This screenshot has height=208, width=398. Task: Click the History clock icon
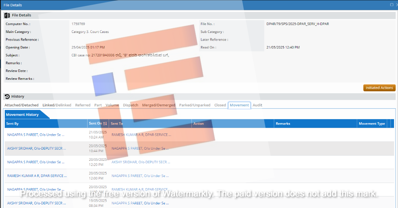7,96
